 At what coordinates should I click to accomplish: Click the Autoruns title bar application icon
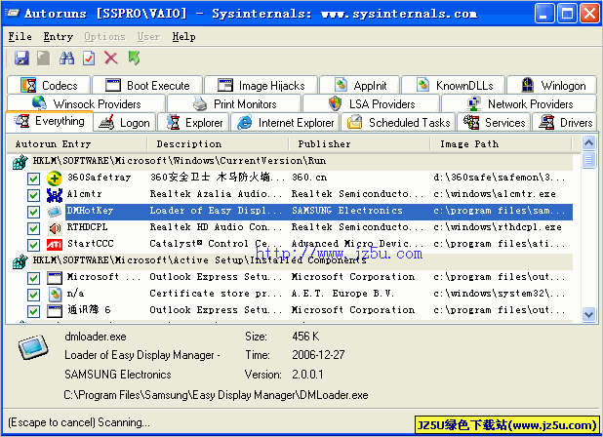13,13
